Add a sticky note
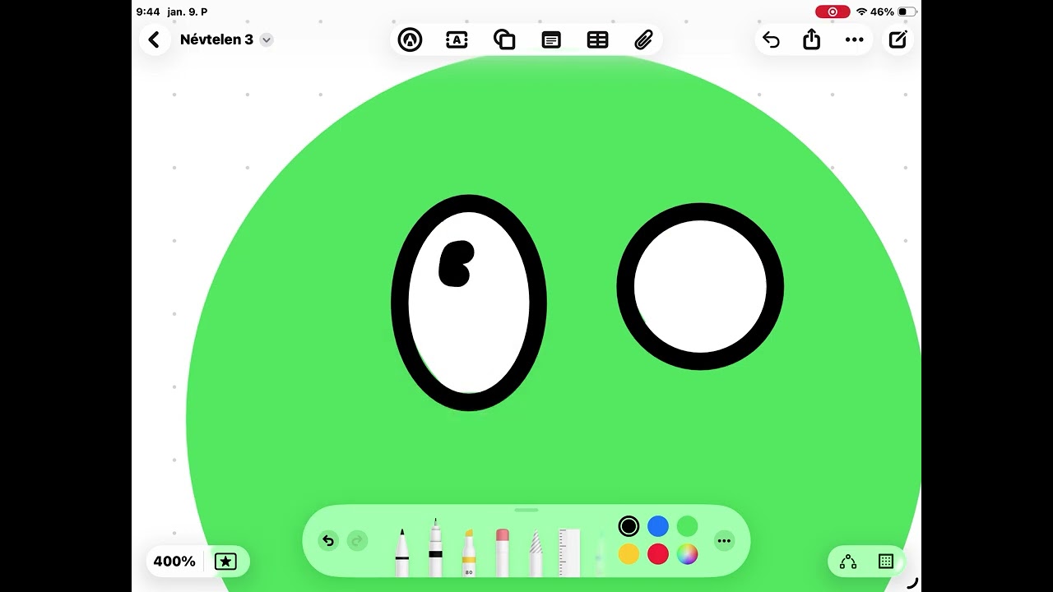 click(551, 39)
